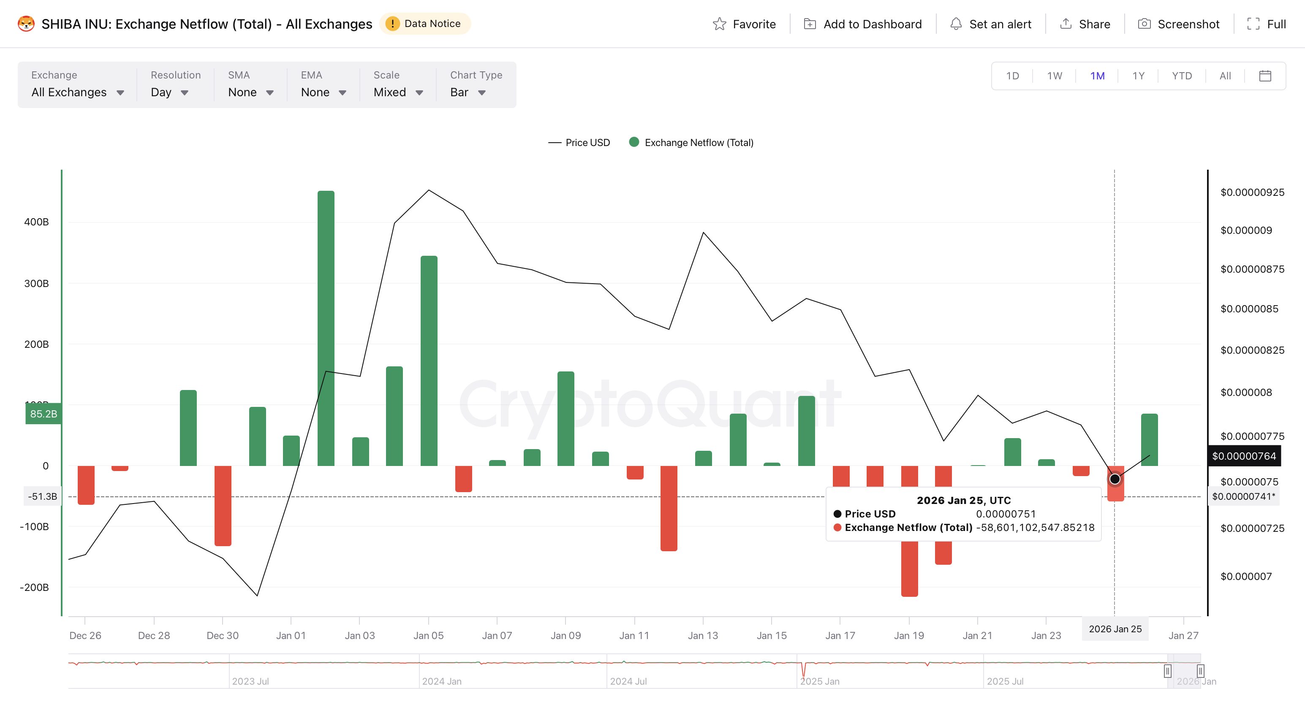Select the All time range button

(x=1225, y=76)
